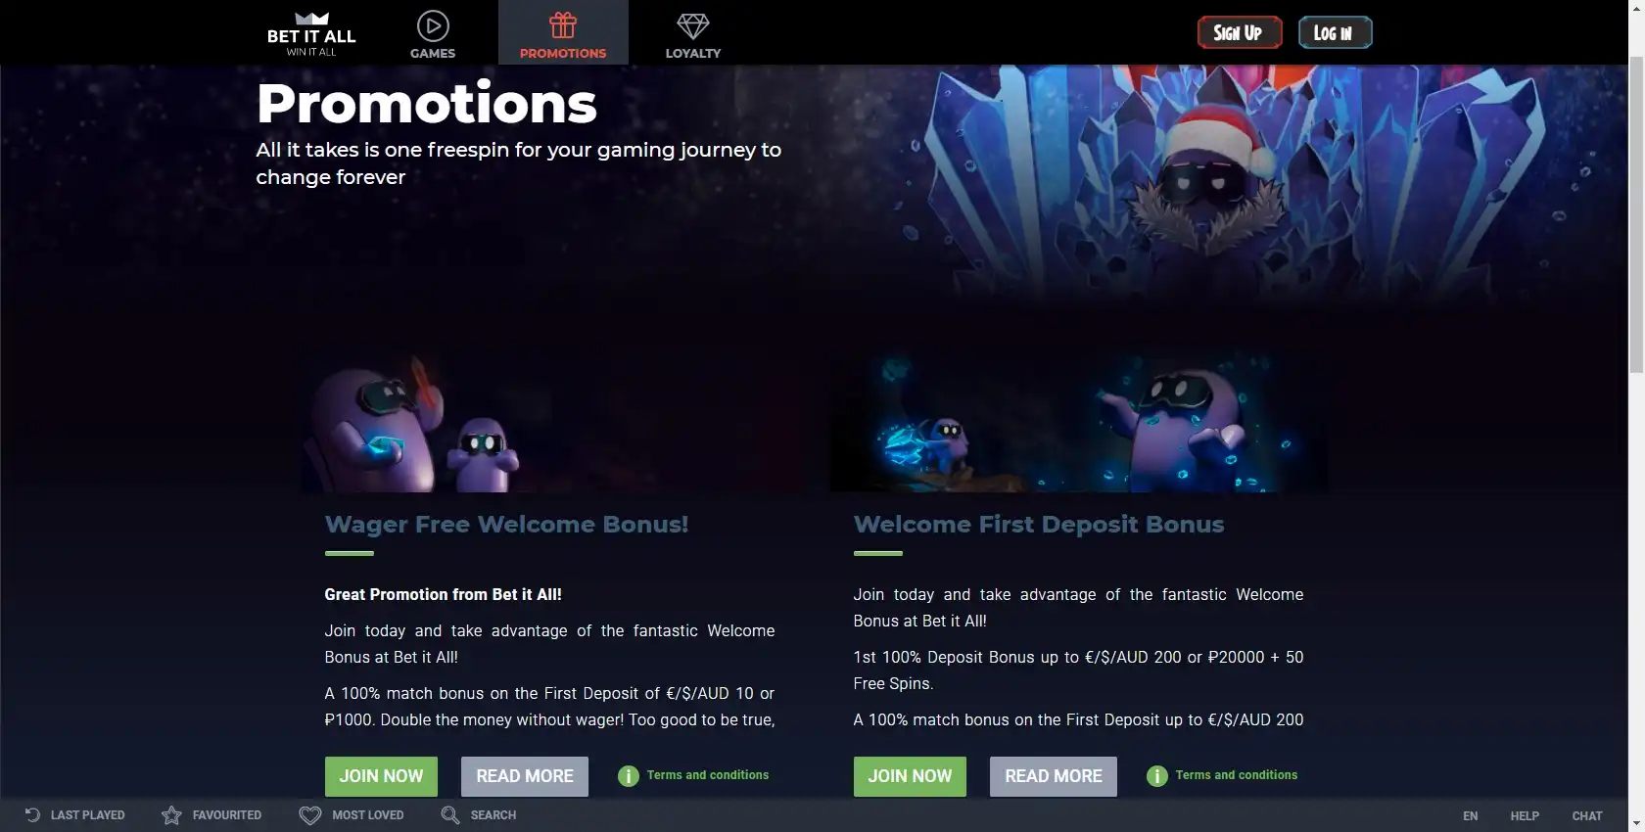
Task: Click the Sign Up button
Action: (1240, 32)
